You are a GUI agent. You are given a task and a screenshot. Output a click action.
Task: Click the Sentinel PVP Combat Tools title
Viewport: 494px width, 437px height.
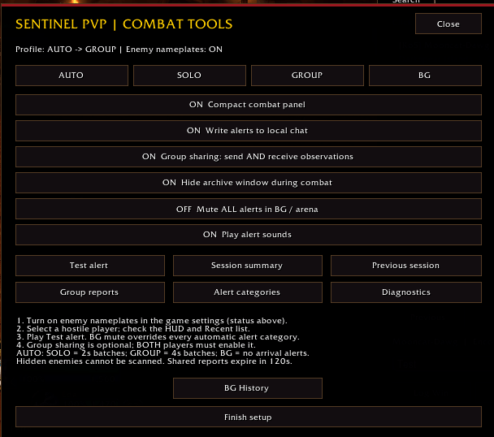click(124, 24)
